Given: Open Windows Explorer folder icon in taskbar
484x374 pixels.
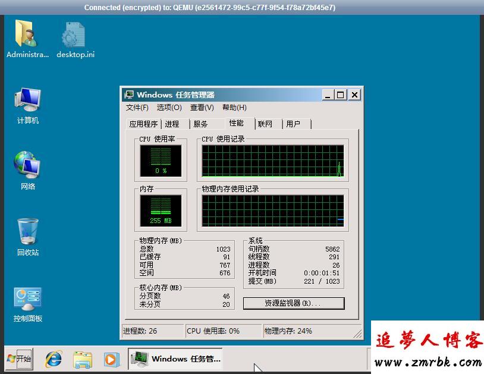Looking at the screenshot, I should [x=83, y=360].
